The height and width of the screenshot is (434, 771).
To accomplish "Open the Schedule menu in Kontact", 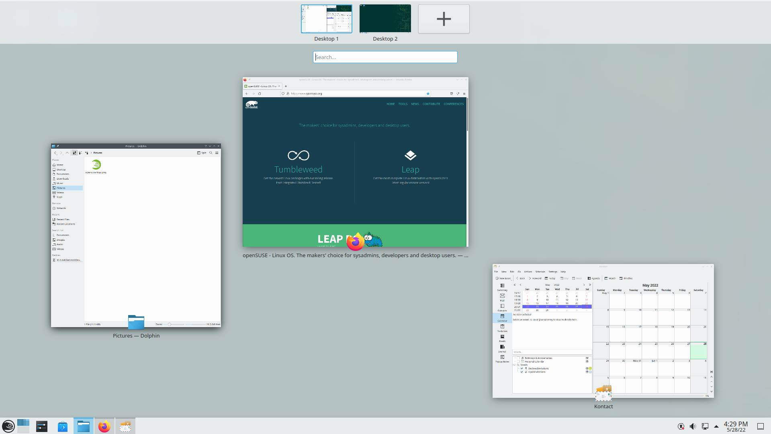I will [x=540, y=272].
